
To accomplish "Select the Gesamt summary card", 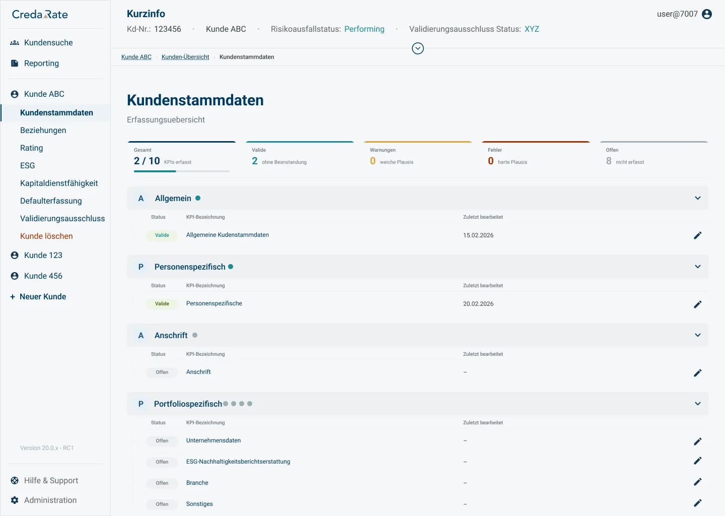I will (182, 157).
